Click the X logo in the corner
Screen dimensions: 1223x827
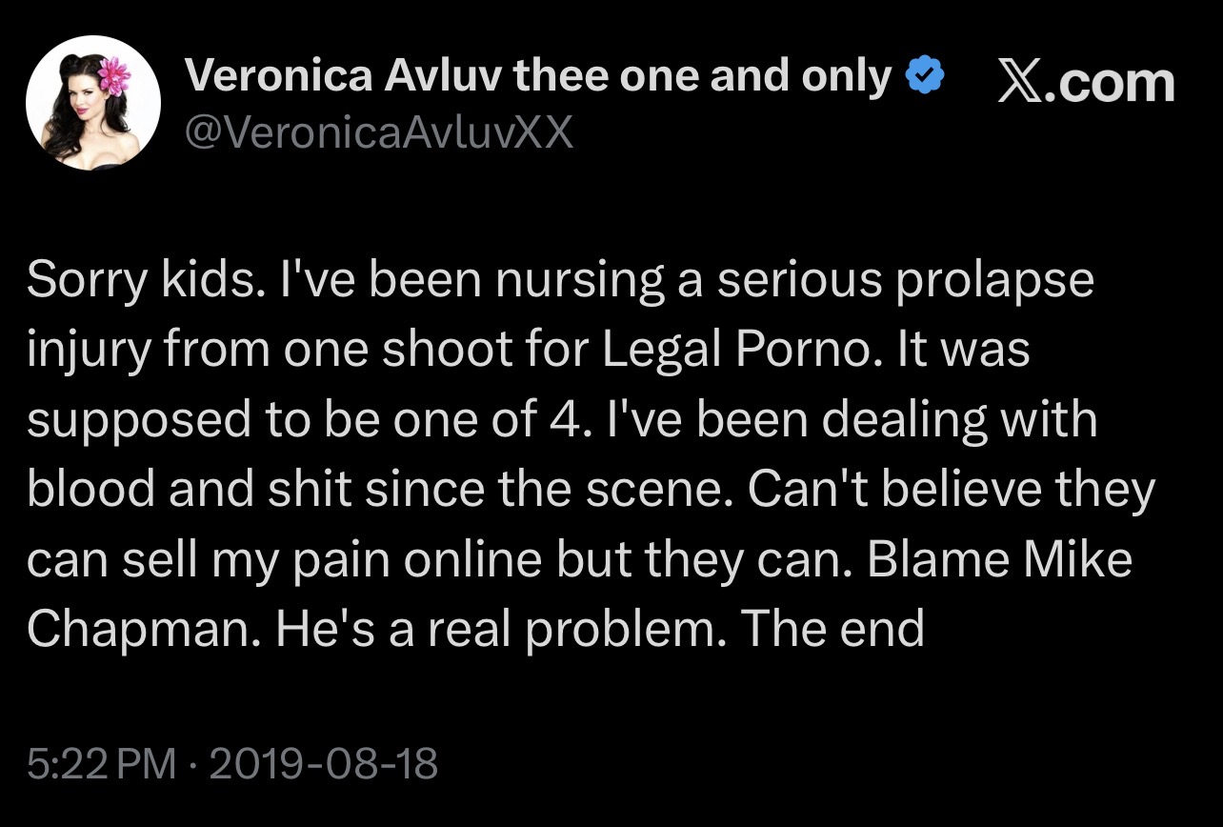click(x=1018, y=82)
